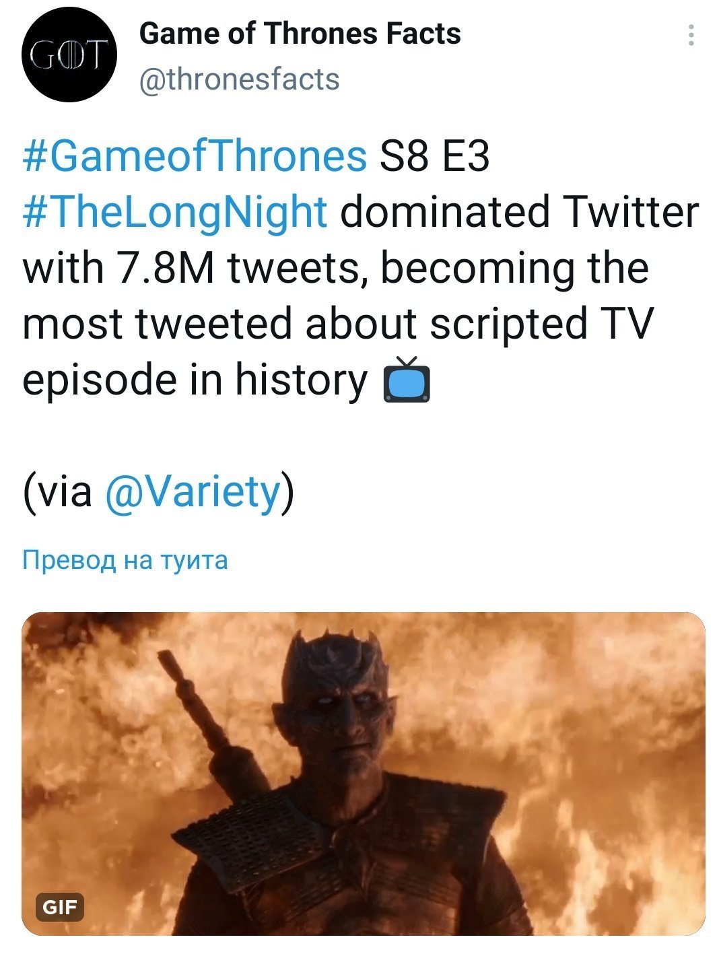Screen dimensions: 719x956
Task: Click the "S8 E3" text in the tweet
Action: point(434,156)
